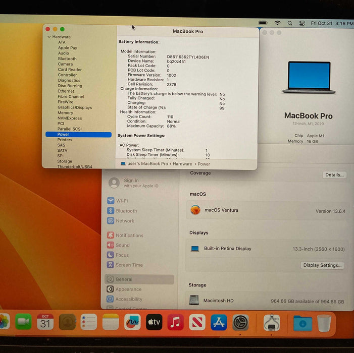Select FireWire in Hardware list
The width and height of the screenshot is (354, 353).
pyautogui.click(x=66, y=102)
